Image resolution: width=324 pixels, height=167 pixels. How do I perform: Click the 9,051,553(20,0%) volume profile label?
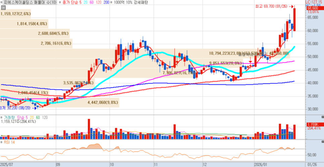[225, 63]
